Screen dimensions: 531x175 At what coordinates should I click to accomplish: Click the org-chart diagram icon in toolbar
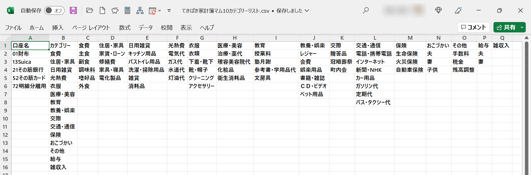pos(140,11)
